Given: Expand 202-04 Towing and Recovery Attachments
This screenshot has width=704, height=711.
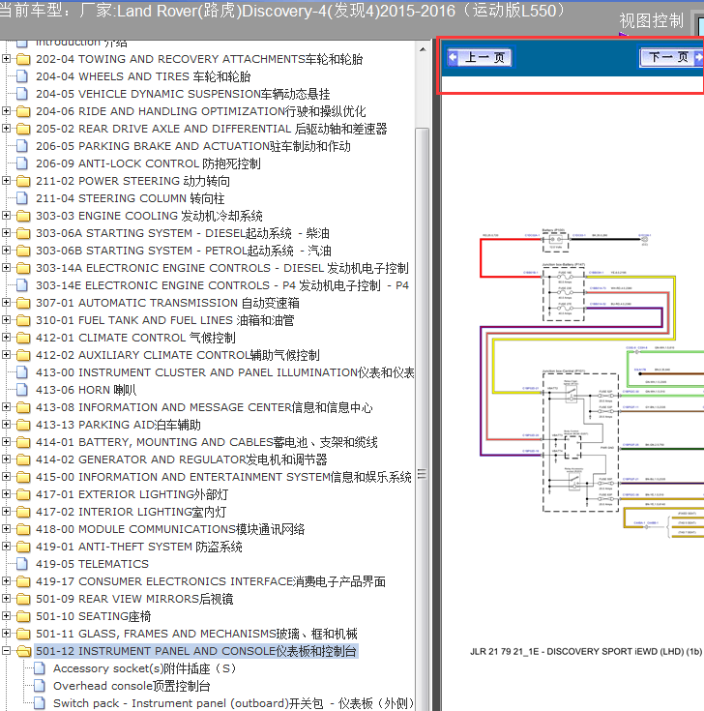Looking at the screenshot, I should pyautogui.click(x=7, y=59).
